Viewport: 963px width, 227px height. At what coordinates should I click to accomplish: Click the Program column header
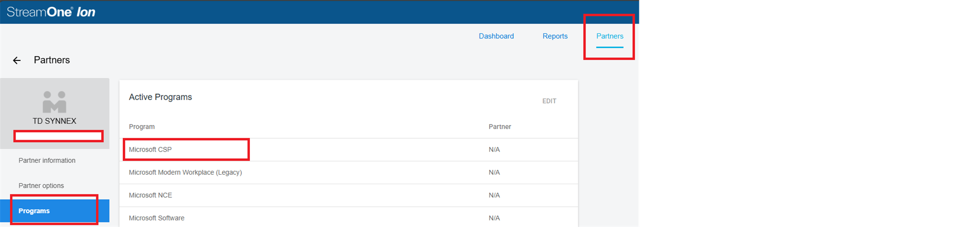click(142, 127)
